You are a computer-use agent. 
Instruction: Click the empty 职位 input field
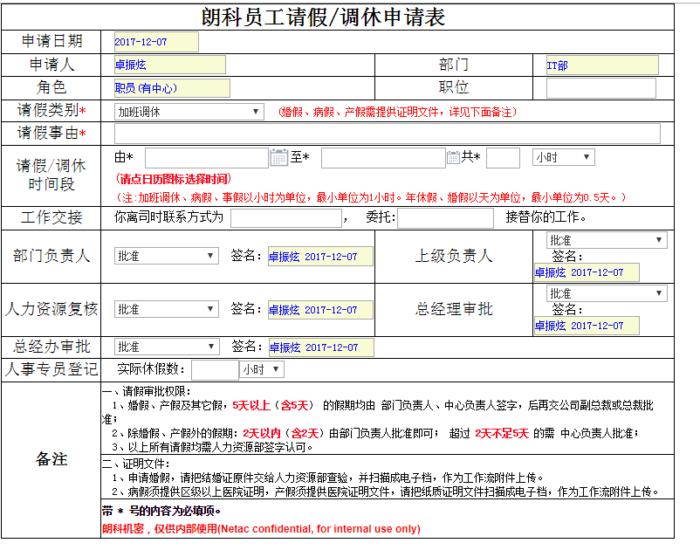coord(600,88)
